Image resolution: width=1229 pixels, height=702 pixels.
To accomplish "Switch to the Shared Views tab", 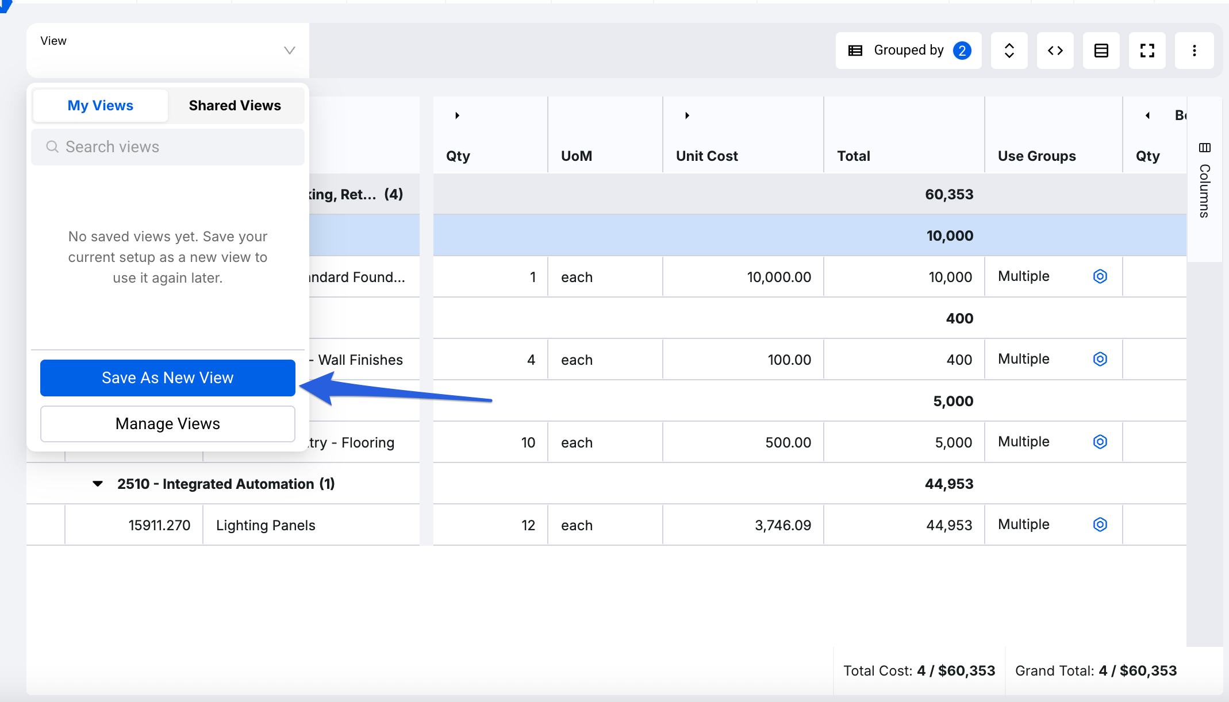I will coord(235,106).
